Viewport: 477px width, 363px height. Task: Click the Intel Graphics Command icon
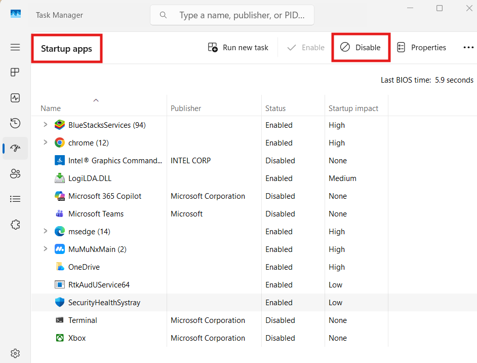(x=60, y=160)
